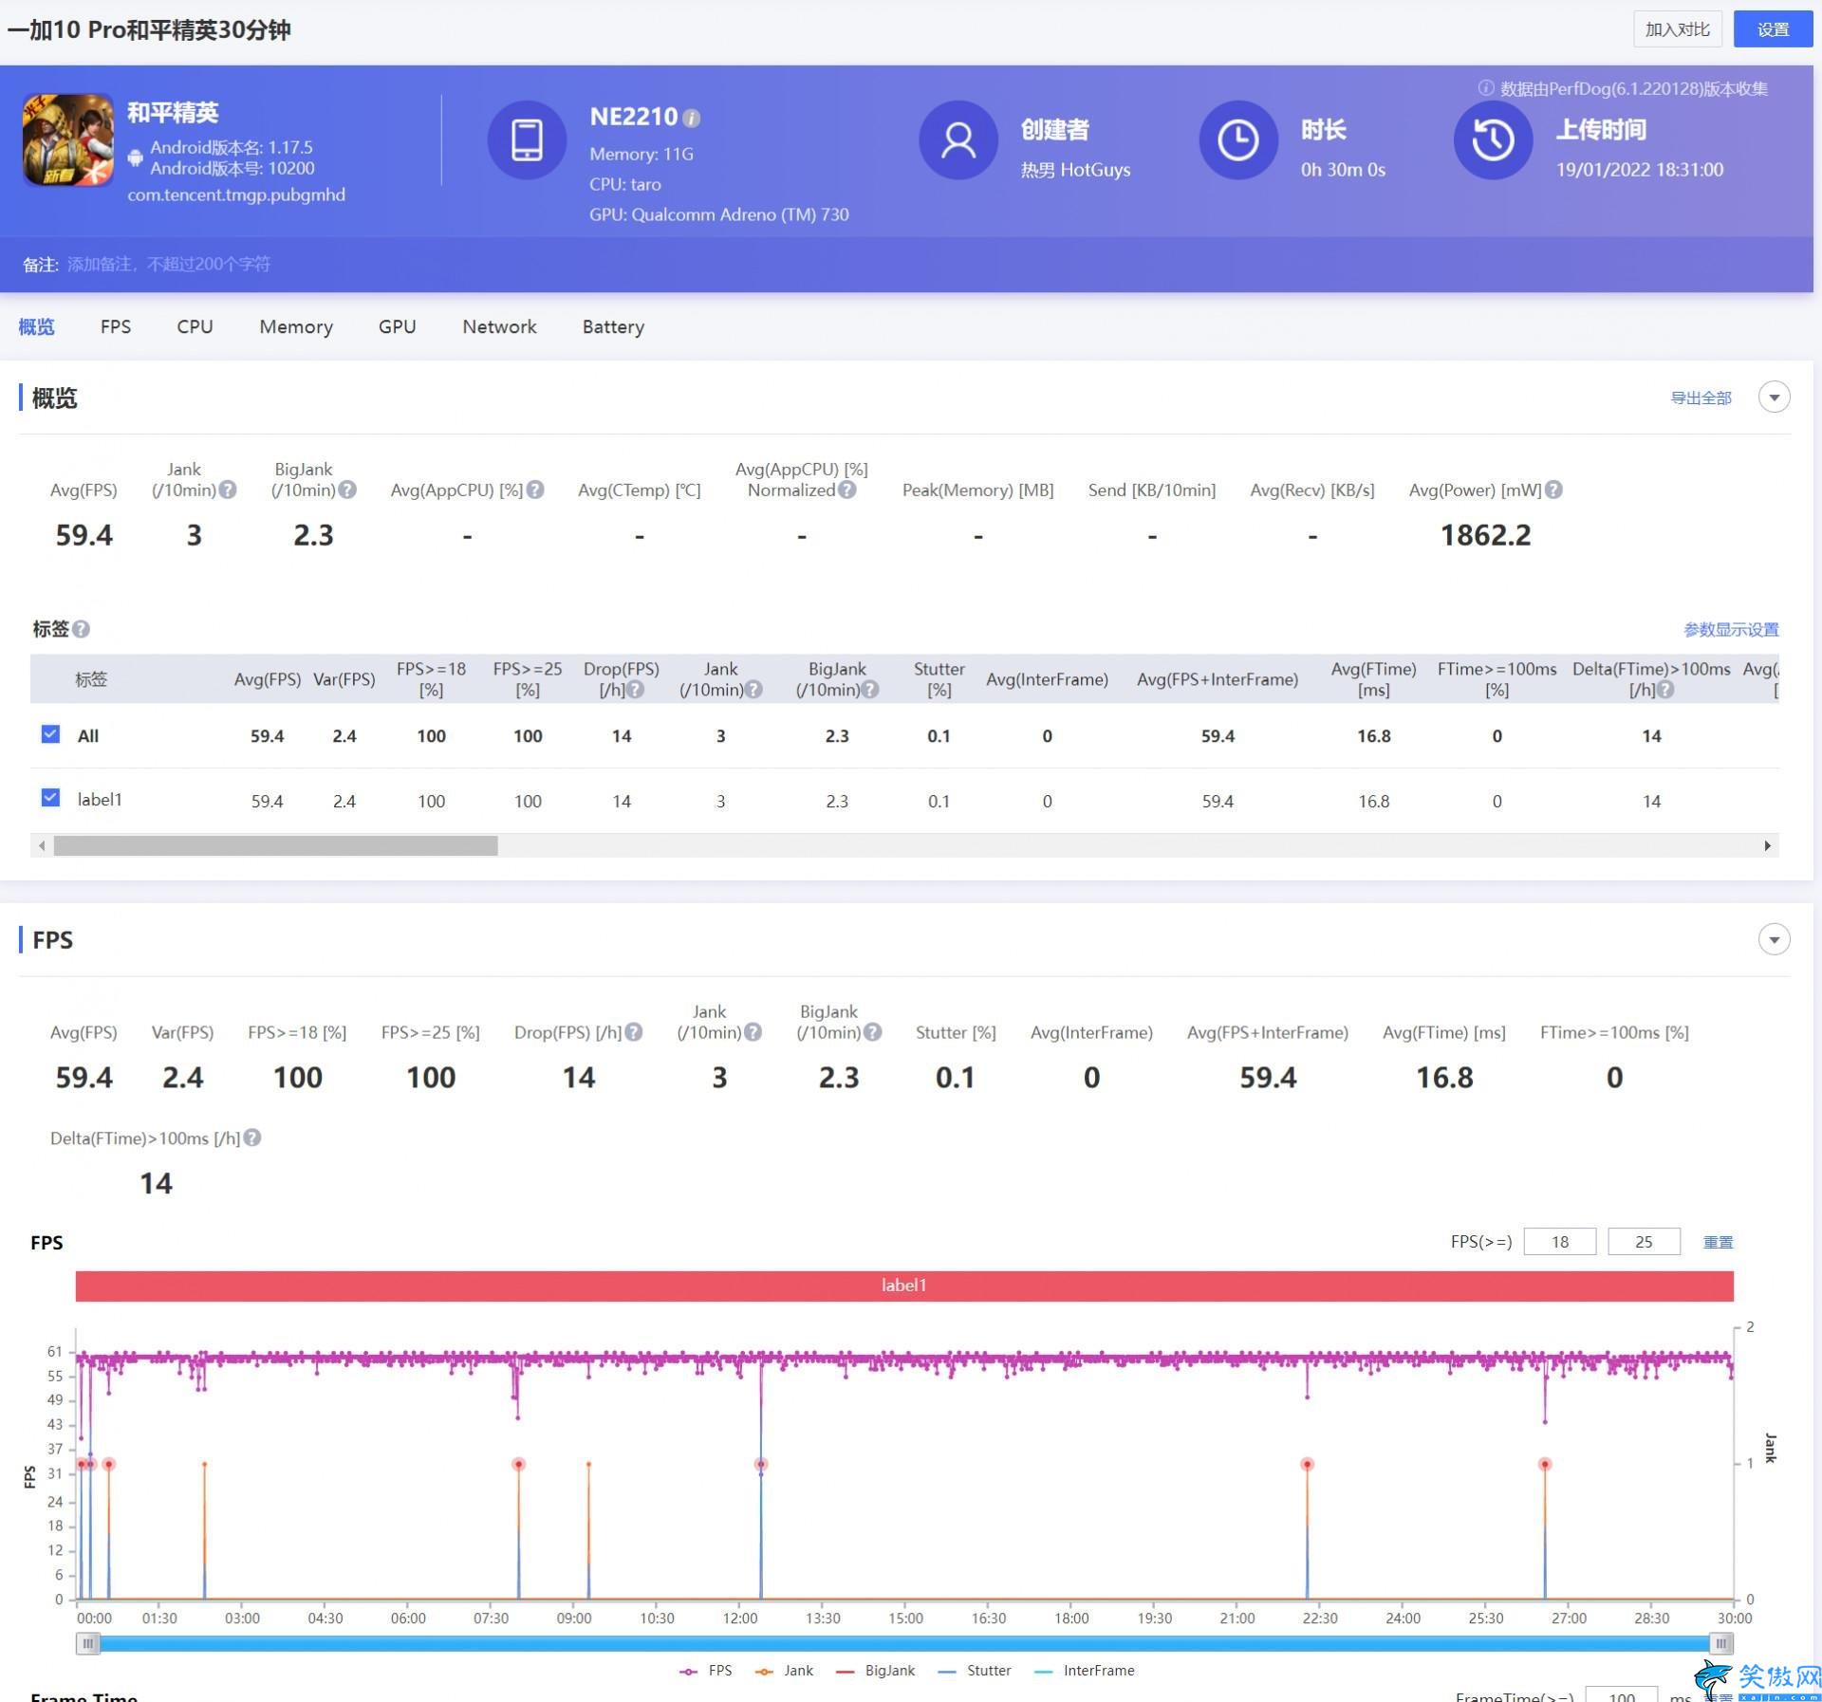Open the GPU tab
The image size is (1822, 1702).
398,326
